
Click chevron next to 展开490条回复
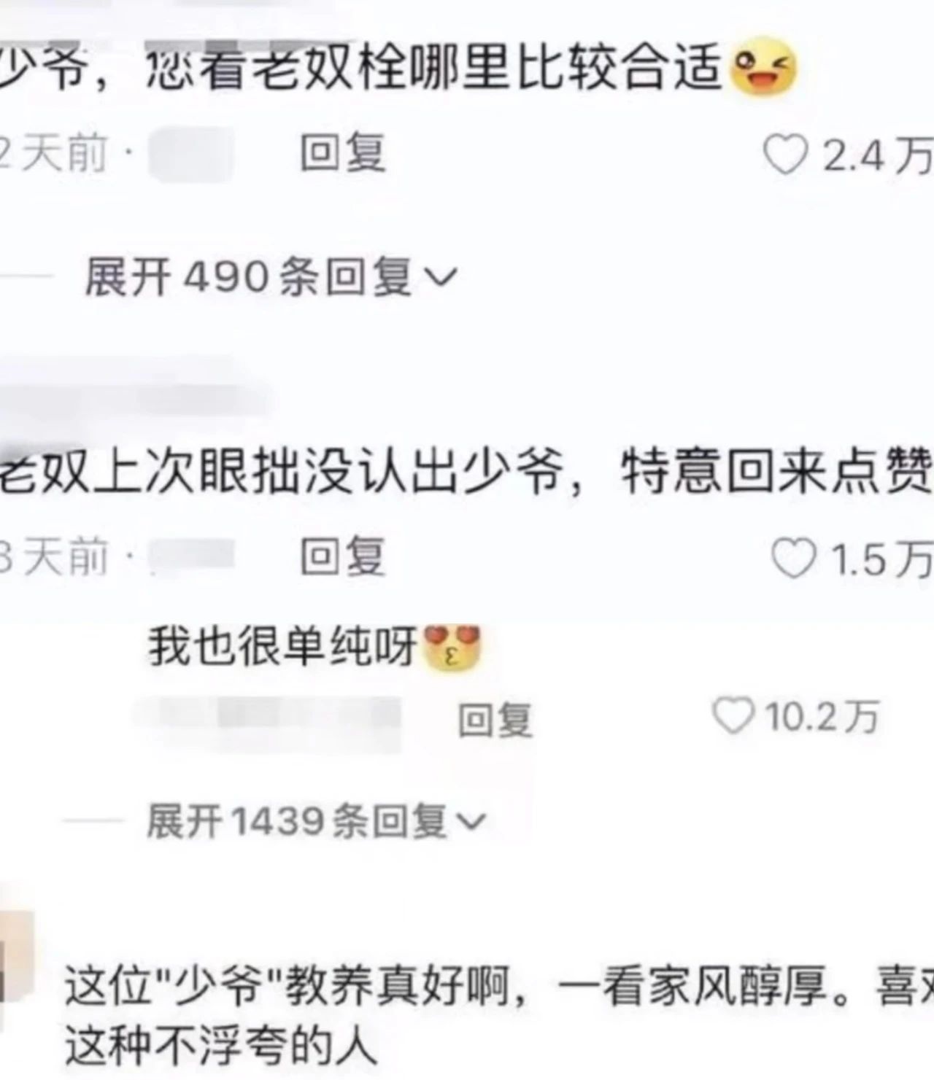click(440, 278)
